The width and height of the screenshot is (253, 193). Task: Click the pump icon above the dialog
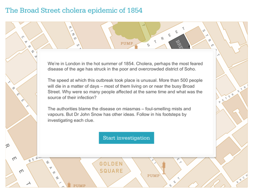click(136, 47)
